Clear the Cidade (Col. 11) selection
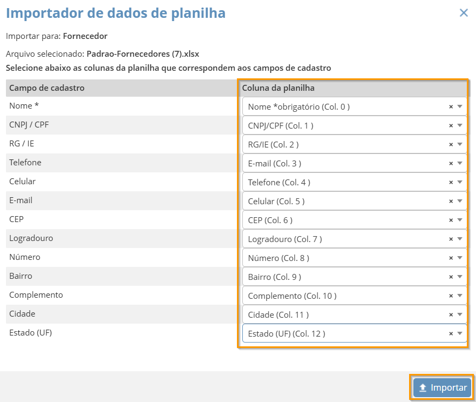Image resolution: width=476 pixels, height=402 pixels. [x=451, y=315]
